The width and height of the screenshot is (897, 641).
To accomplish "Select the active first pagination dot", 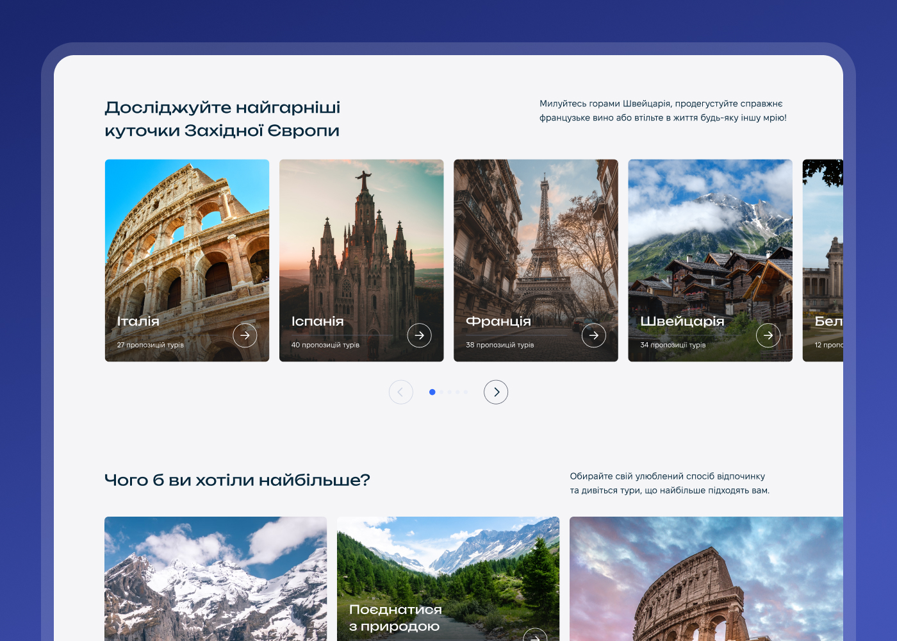I will 432,392.
